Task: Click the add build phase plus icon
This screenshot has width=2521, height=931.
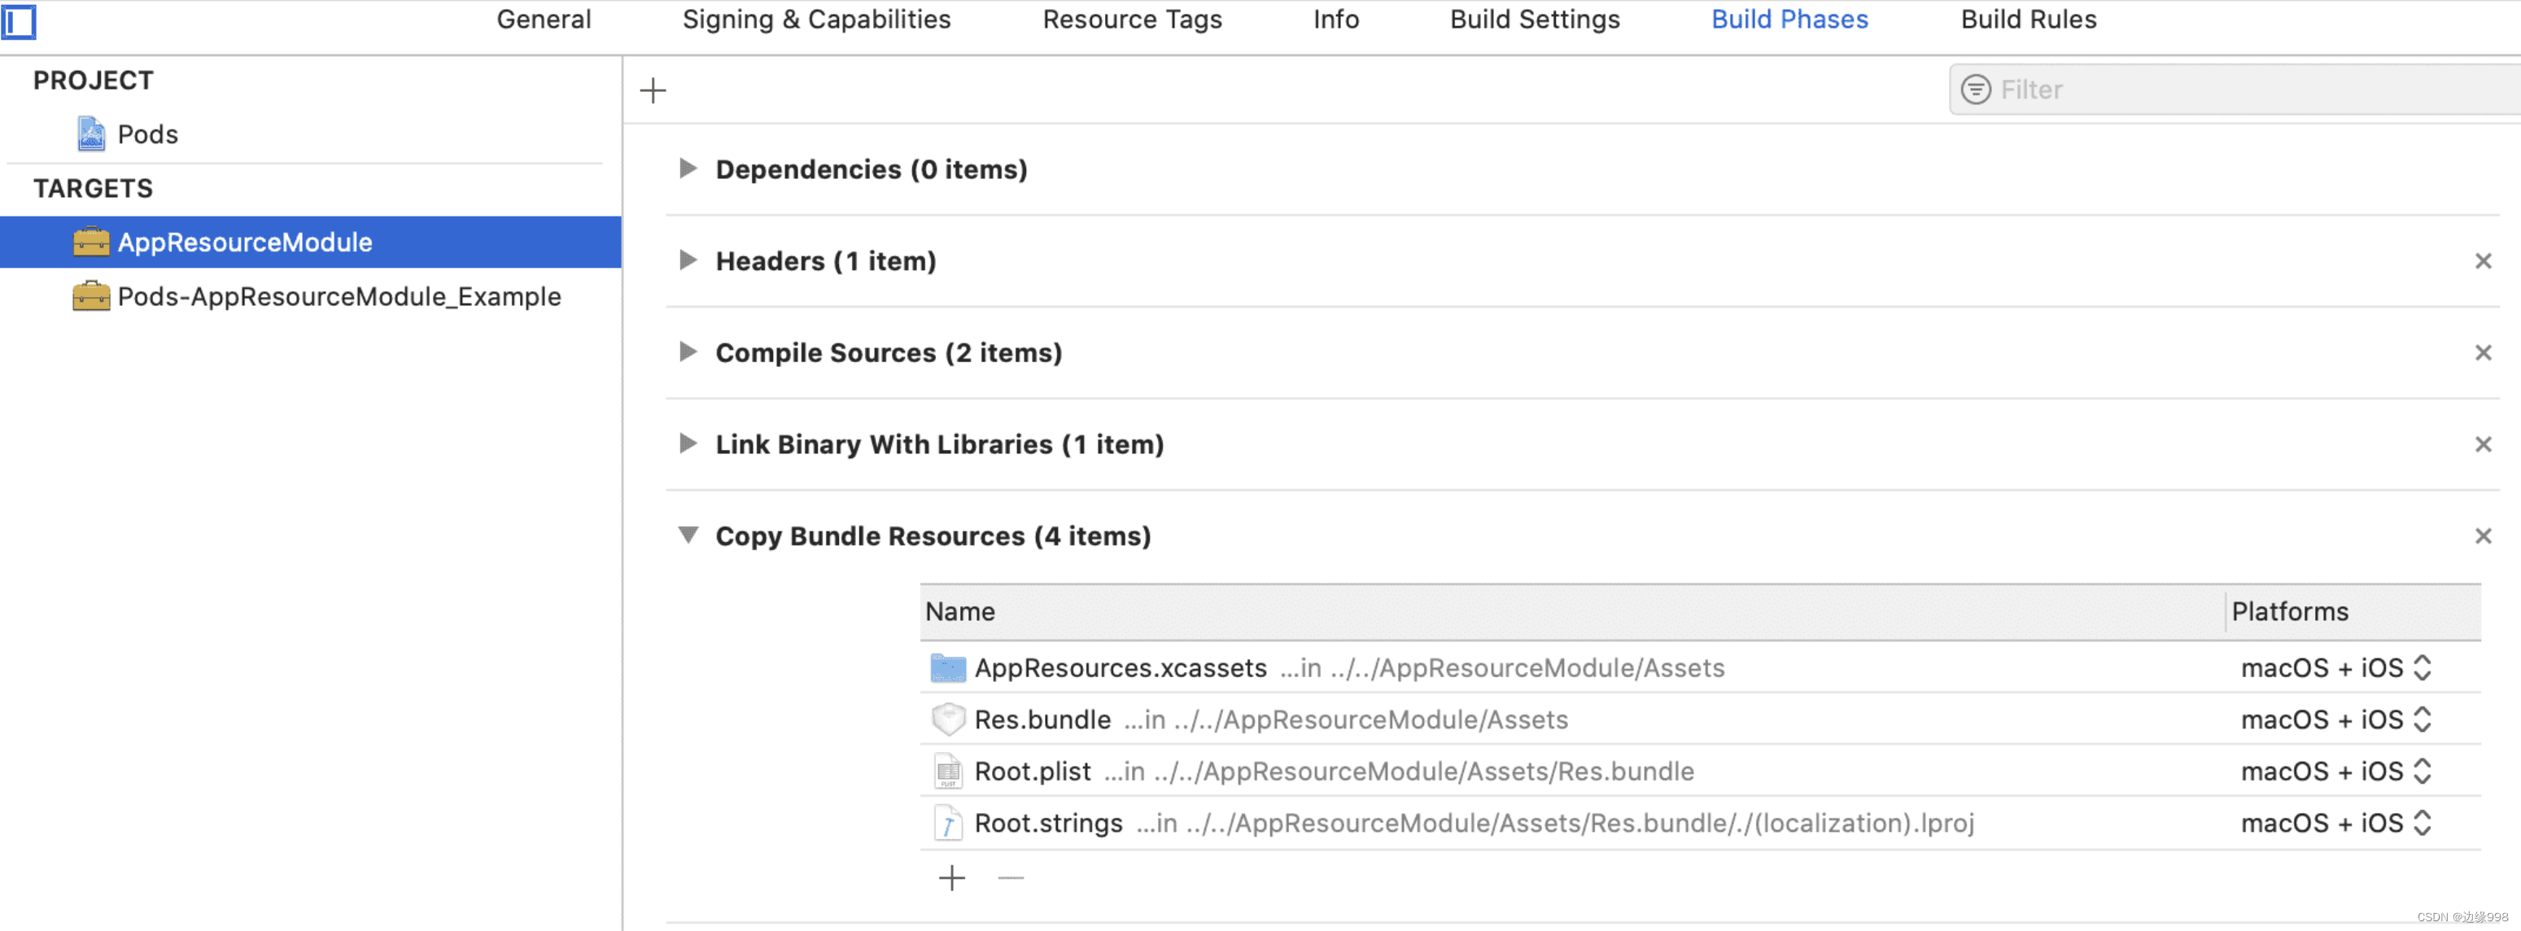Action: click(653, 89)
